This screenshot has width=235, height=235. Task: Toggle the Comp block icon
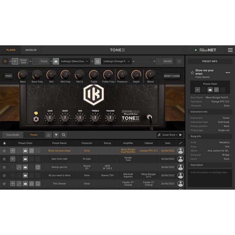coord(35,61)
